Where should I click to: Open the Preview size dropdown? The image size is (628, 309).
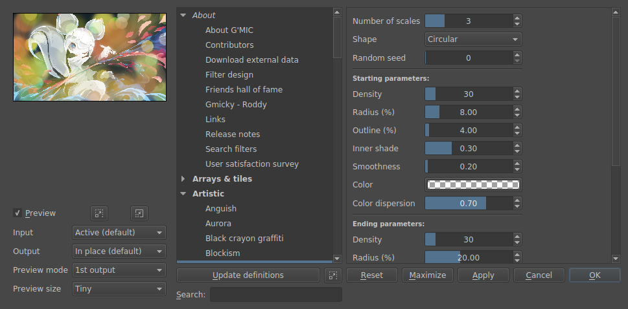119,289
